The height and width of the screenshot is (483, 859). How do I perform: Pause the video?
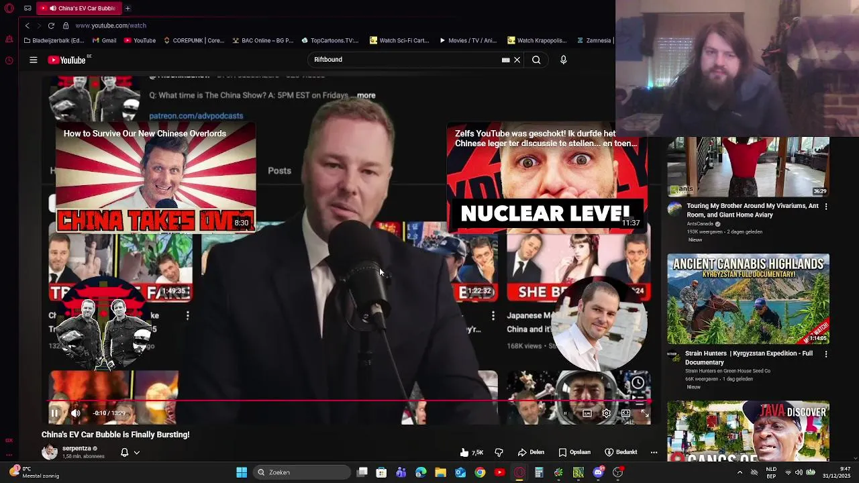point(55,413)
